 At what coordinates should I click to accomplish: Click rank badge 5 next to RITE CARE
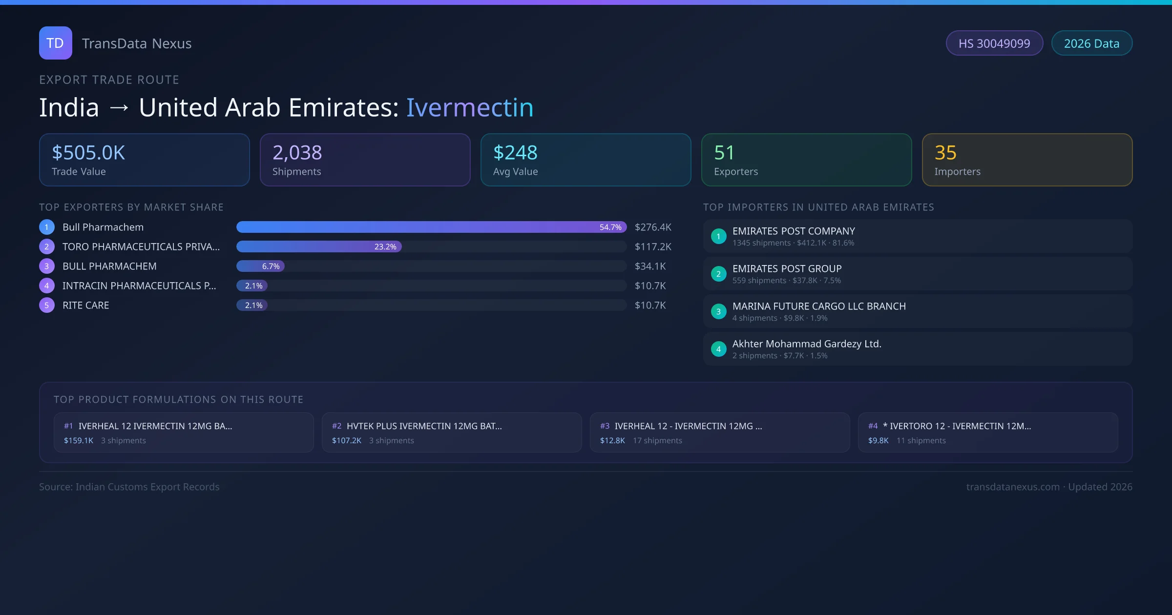46,305
